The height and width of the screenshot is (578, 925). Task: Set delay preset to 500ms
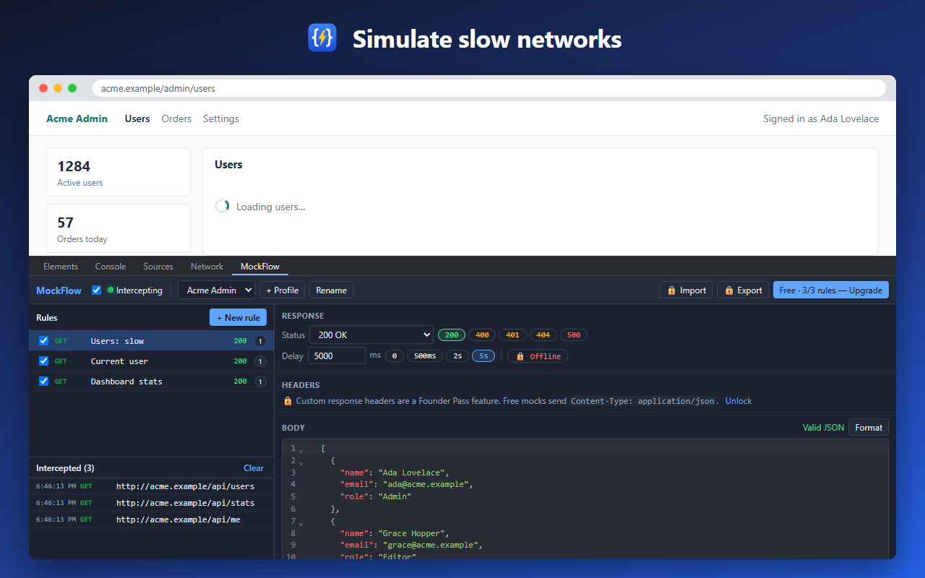click(x=425, y=356)
